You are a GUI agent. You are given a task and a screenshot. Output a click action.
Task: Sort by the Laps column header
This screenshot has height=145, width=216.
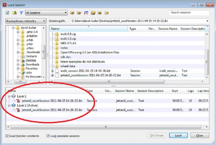(x=190, y=91)
